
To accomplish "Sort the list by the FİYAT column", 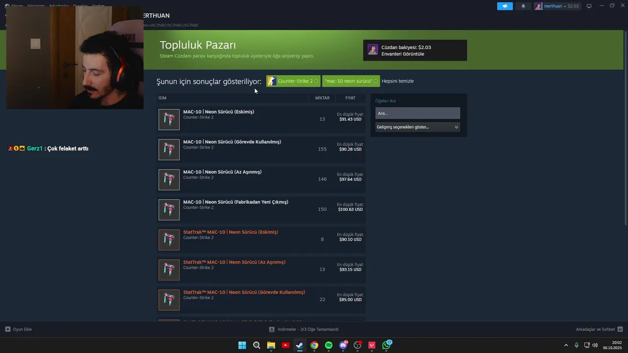I will pos(350,98).
